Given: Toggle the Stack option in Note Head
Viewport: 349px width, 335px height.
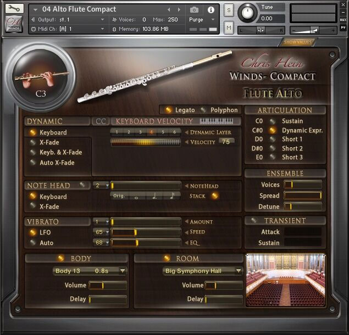Looking at the screenshot, I should pos(214,196).
